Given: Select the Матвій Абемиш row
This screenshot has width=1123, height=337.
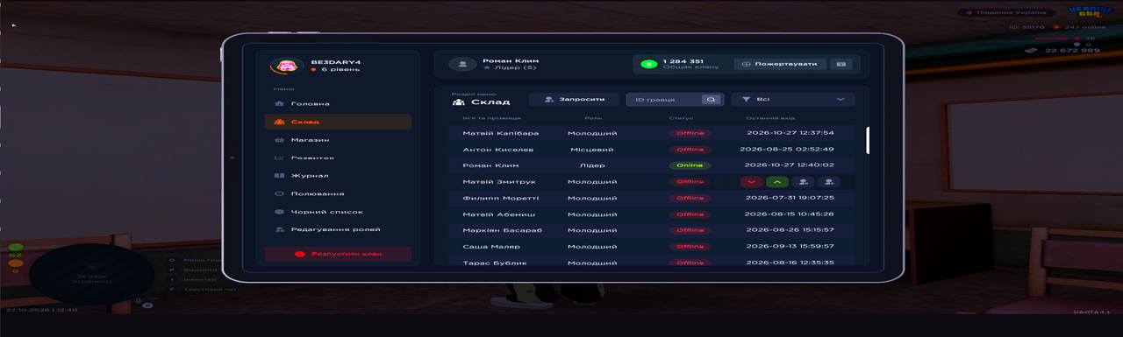Looking at the screenshot, I should [653, 214].
